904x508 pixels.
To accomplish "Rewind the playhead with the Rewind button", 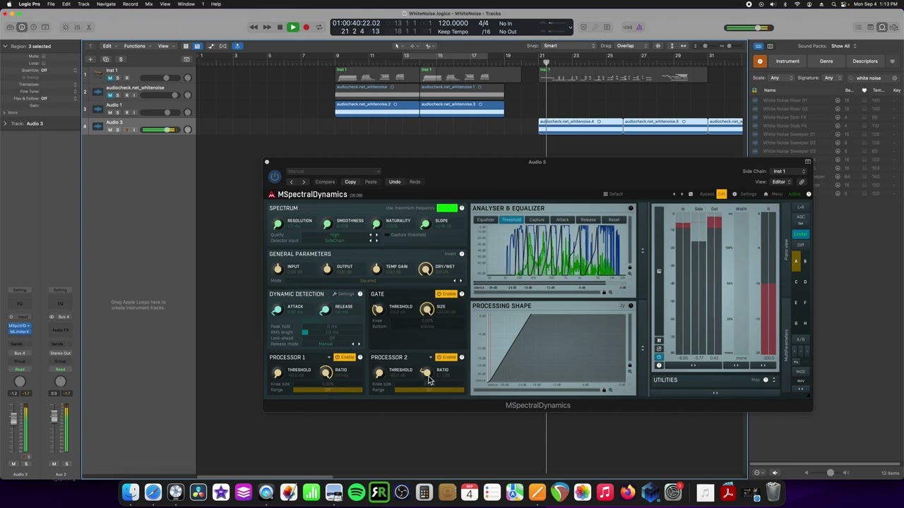I will 254,28.
